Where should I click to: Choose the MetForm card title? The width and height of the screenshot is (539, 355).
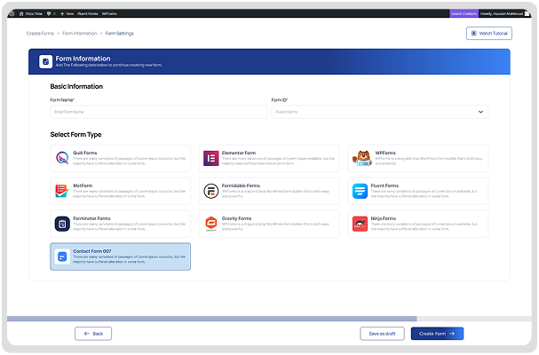tap(83, 185)
